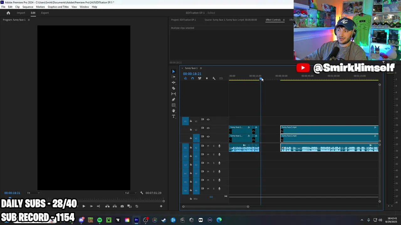This screenshot has height=225, width=401.
Task: Mute audio track A1
Action: click(x=208, y=146)
